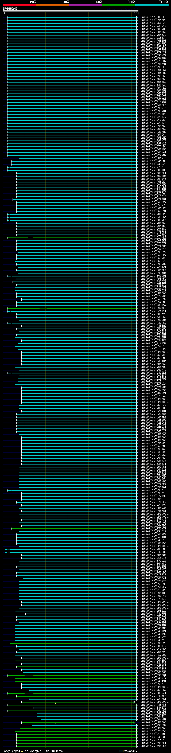The width and height of the screenshot is (171, 753).
Task: Open hit UniRef100_C3YJC4
Action: click(x=153, y=340)
